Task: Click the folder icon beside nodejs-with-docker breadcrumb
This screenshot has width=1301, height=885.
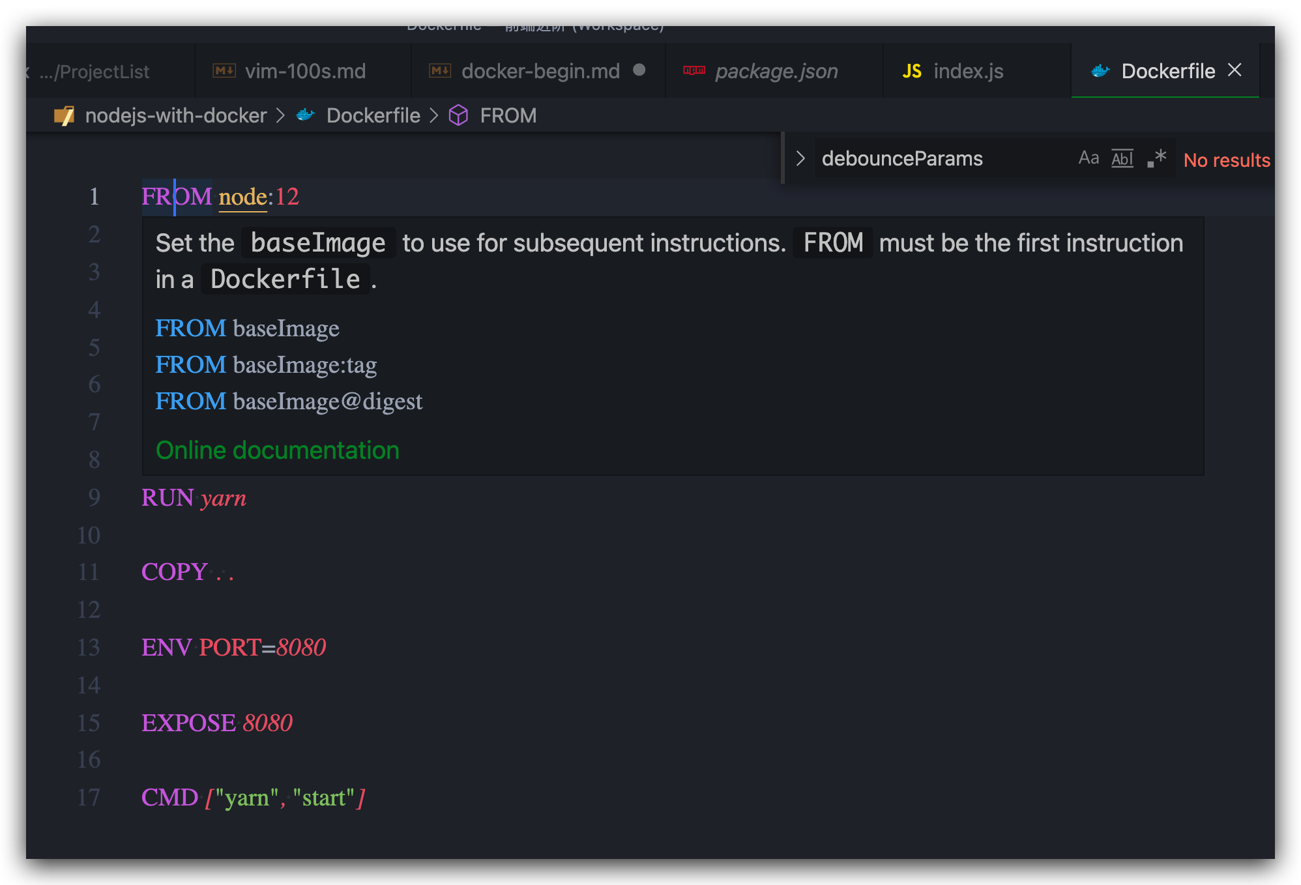Action: (65, 115)
